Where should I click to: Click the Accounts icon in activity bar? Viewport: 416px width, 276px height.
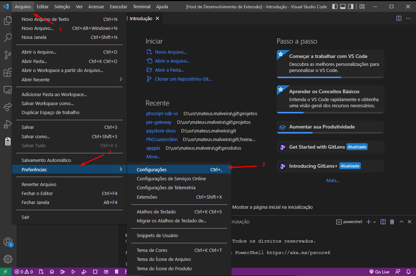(x=8, y=242)
